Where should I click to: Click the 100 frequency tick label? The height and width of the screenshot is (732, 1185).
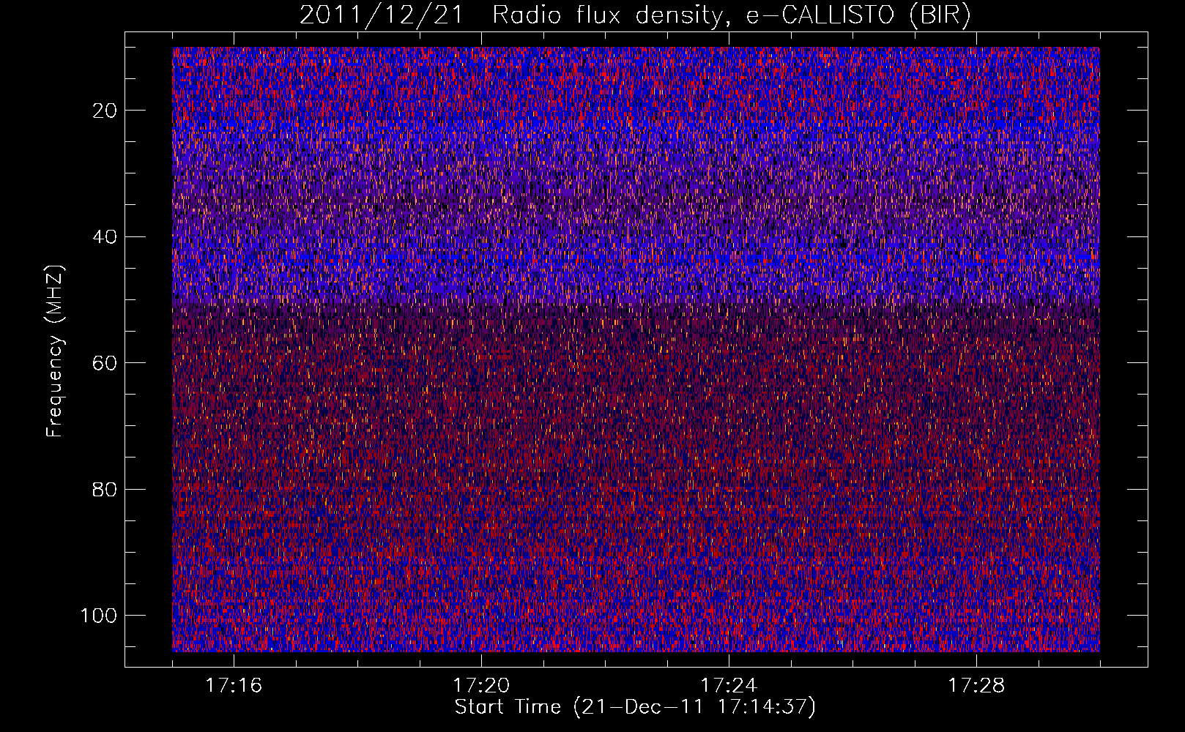99,616
